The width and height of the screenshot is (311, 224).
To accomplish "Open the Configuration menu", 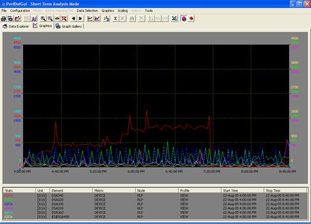I will pos(20,11).
